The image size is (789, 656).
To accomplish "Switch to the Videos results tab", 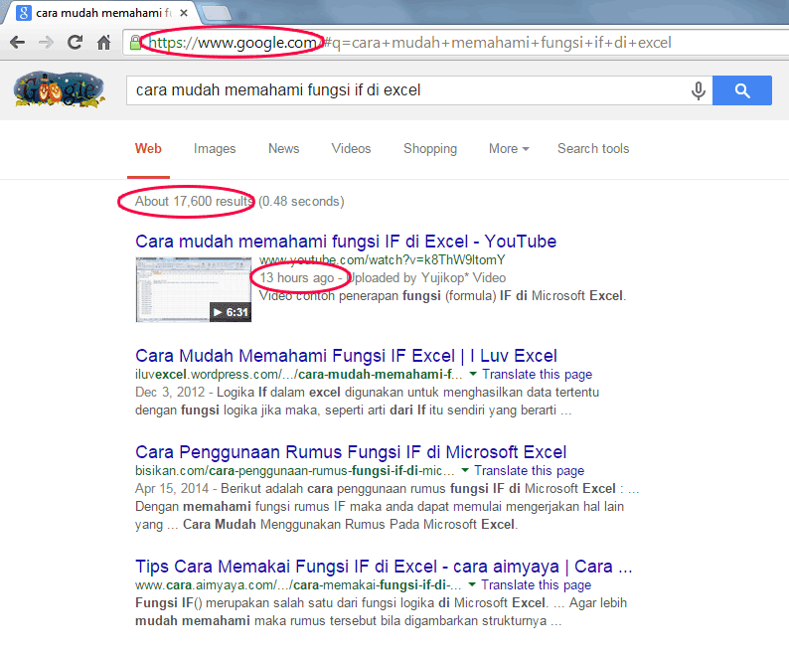I will (351, 148).
